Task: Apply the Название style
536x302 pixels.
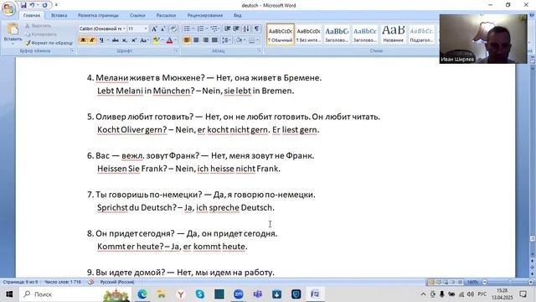Action: pos(393,34)
